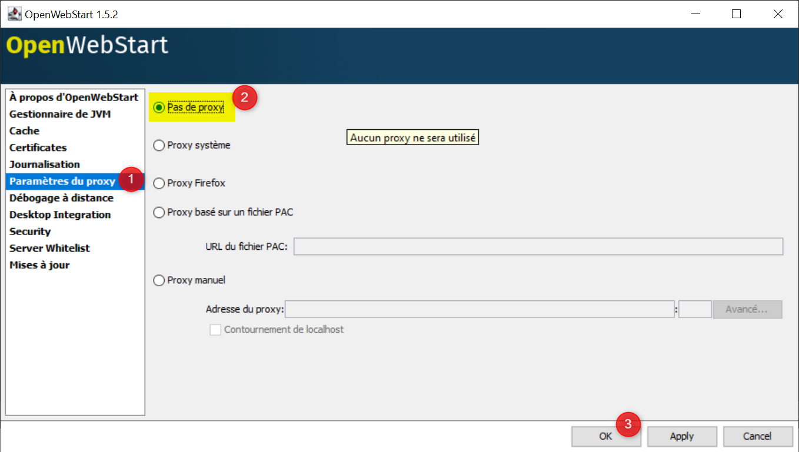Click the 'Adresse du proxy' input field

480,309
